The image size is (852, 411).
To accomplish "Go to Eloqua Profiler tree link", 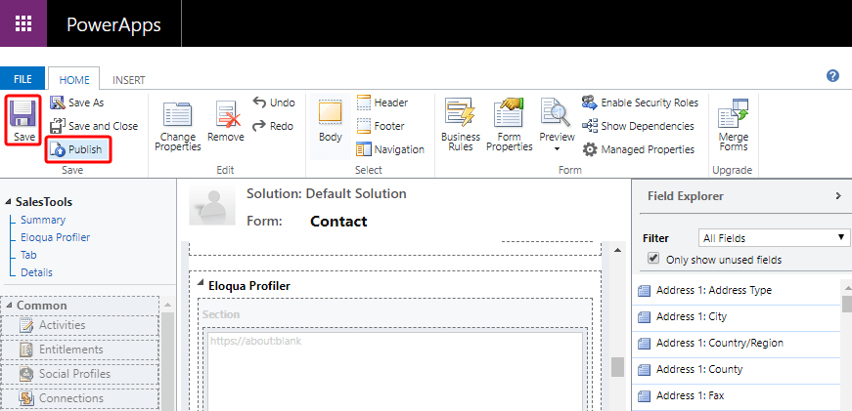I will point(56,237).
